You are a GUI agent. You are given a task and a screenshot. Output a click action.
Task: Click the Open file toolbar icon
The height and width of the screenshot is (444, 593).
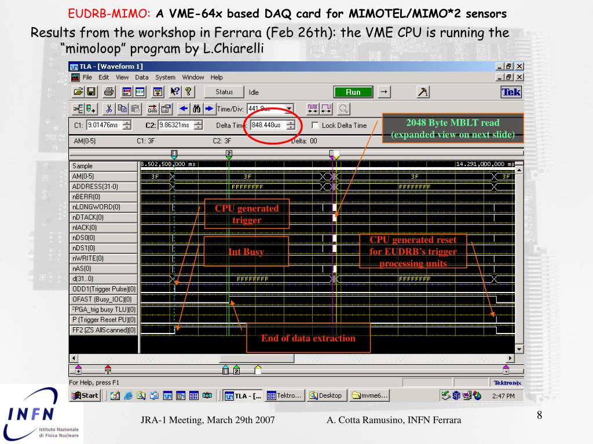pyautogui.click(x=78, y=92)
